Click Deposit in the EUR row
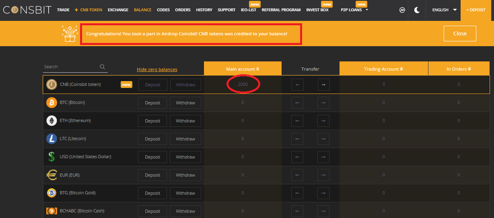This screenshot has width=494, height=218. tap(152, 175)
